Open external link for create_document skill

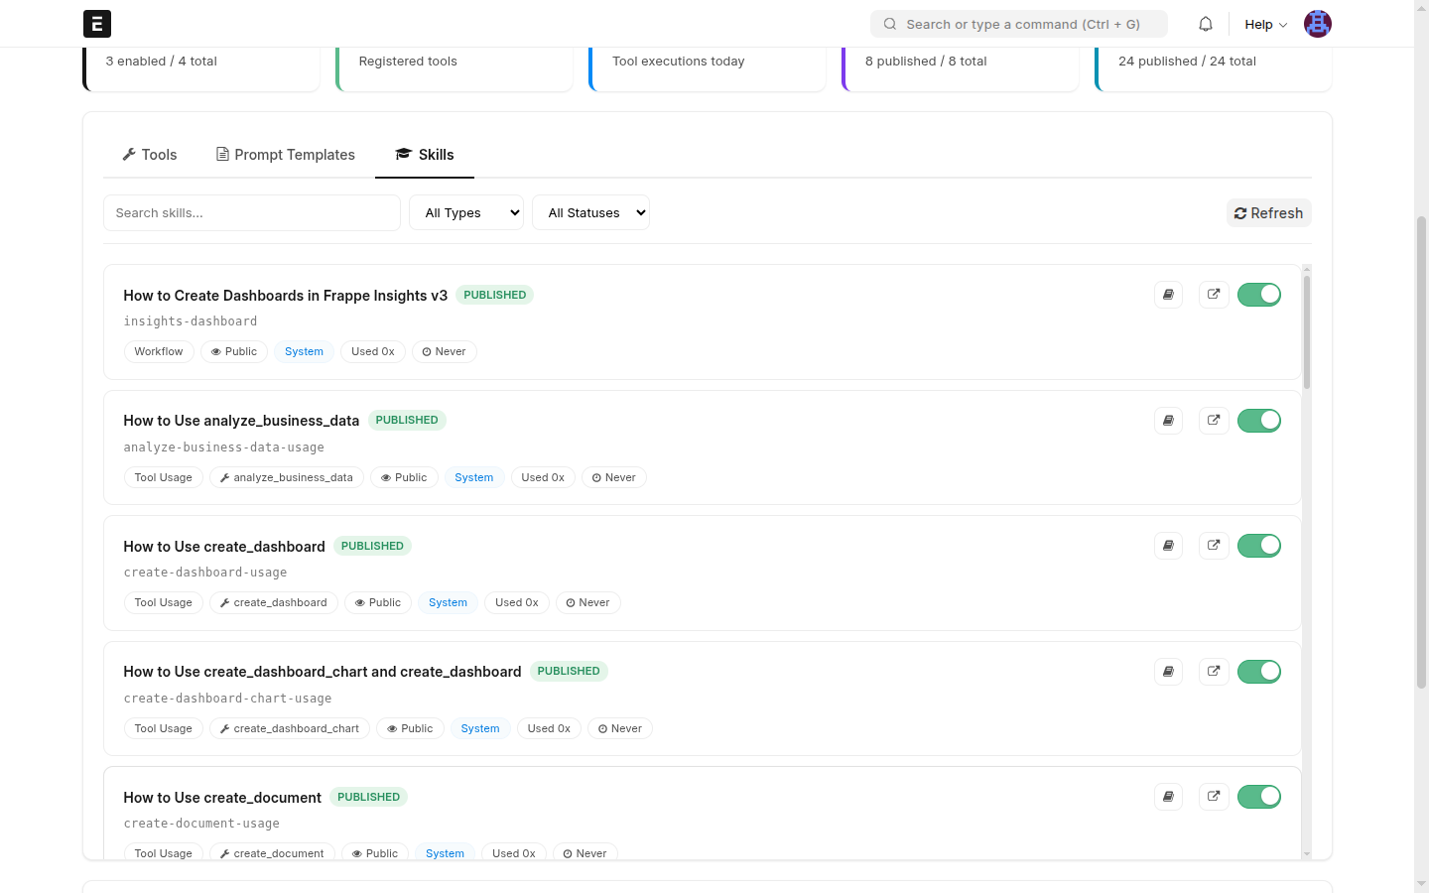coord(1214,797)
